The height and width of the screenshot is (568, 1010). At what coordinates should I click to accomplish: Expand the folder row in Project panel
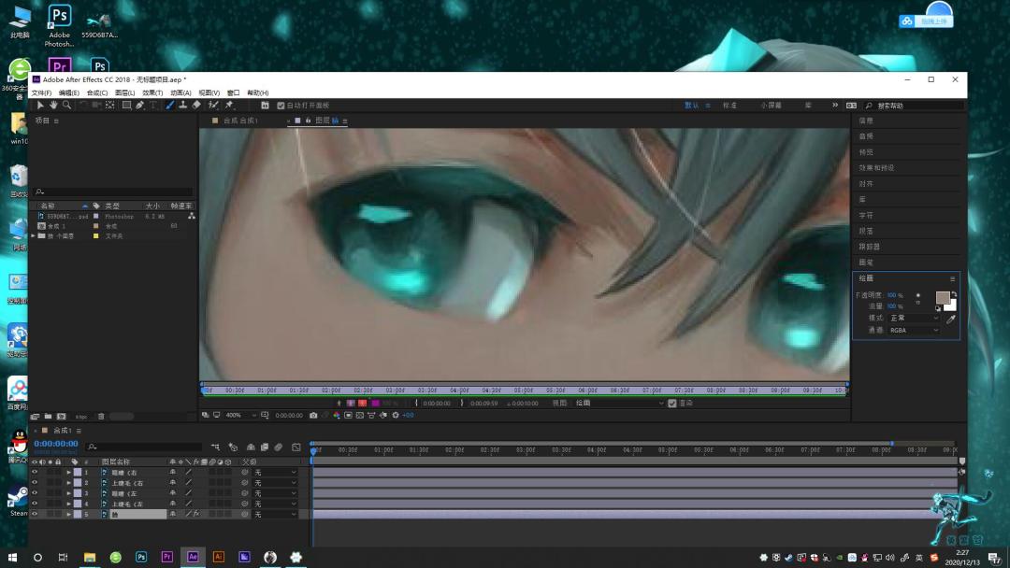point(34,236)
